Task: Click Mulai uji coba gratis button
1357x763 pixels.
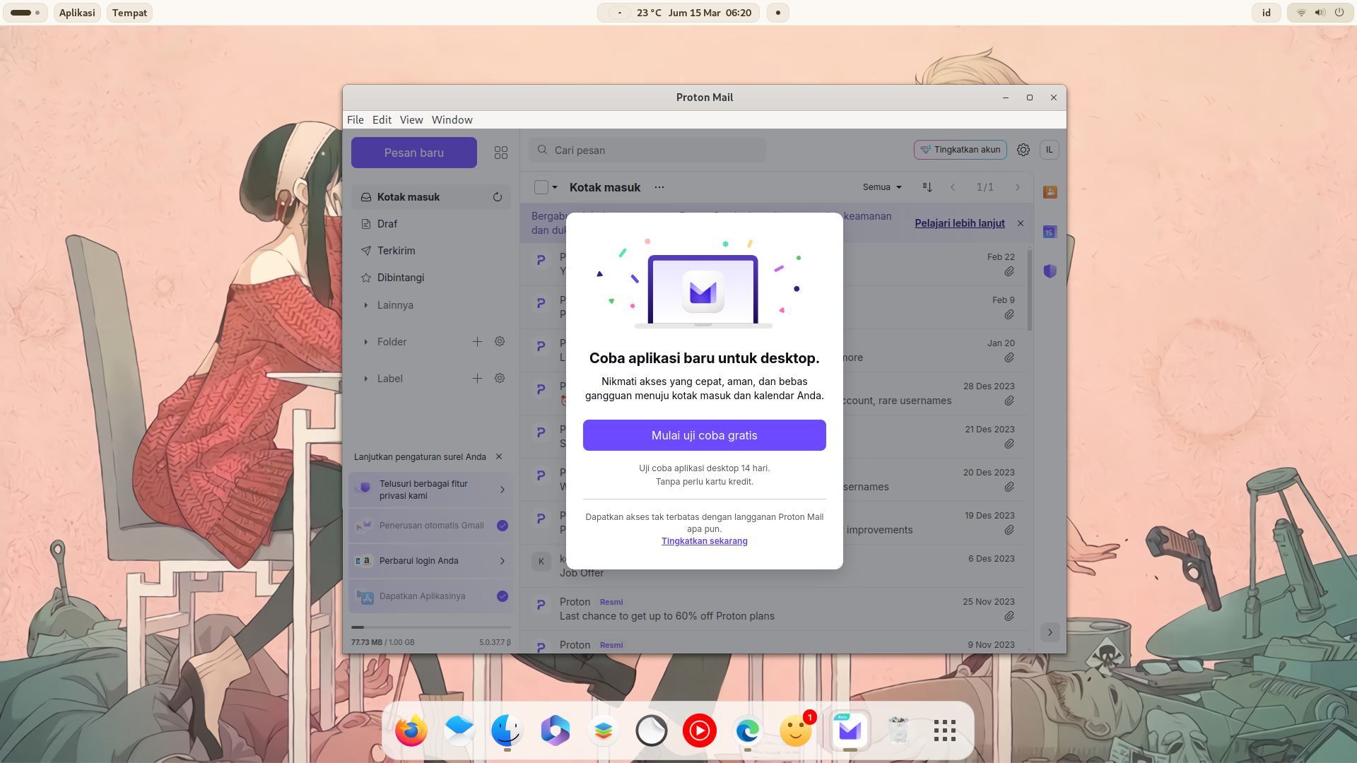Action: point(704,435)
